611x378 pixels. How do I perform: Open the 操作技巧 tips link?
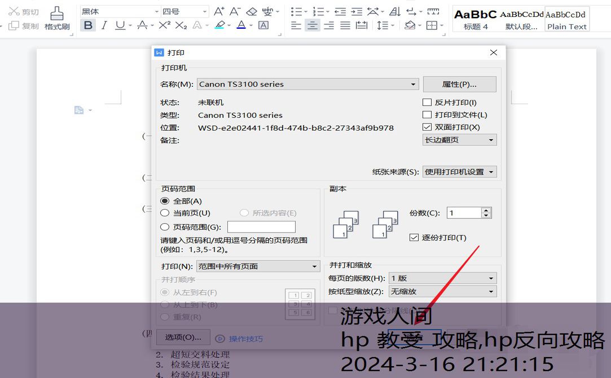tap(245, 339)
